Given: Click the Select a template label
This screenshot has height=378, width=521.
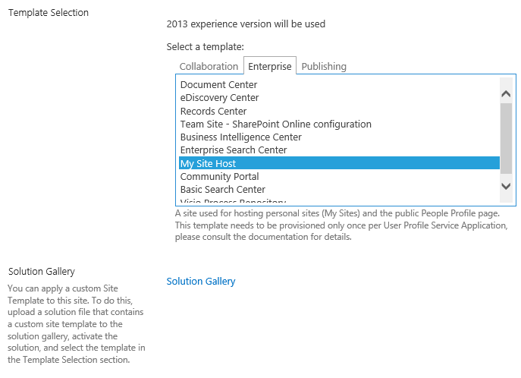Looking at the screenshot, I should [205, 47].
